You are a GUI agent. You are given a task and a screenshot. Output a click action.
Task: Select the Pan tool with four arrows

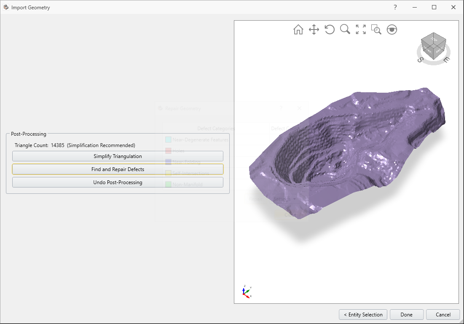[314, 29]
